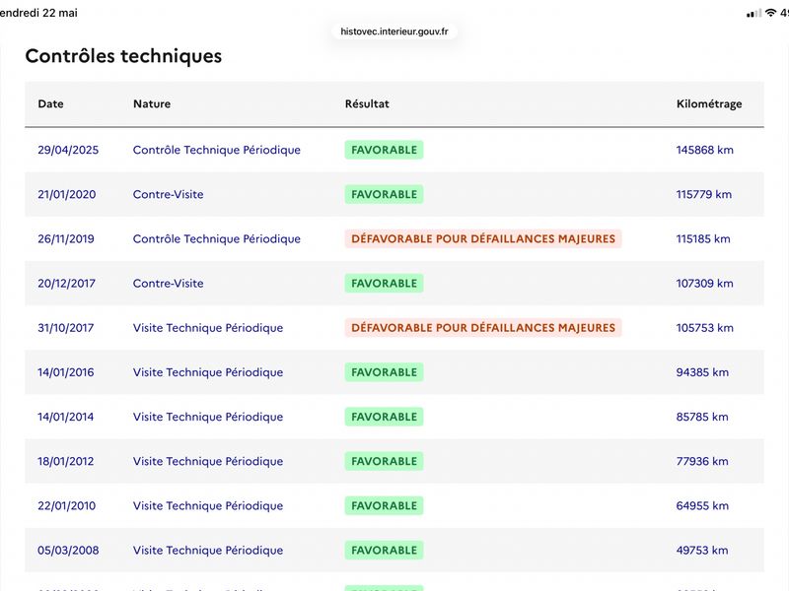The height and width of the screenshot is (591, 789).
Task: Click DÉFAVORABLE badge on 31/10/2017 row
Action: [483, 328]
